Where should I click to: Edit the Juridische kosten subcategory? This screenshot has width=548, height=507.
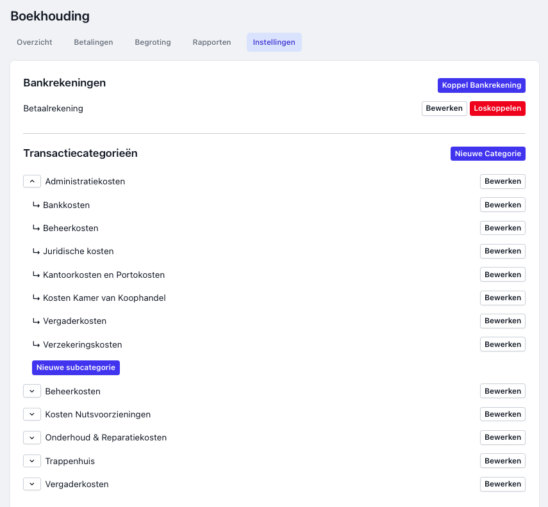(x=502, y=251)
